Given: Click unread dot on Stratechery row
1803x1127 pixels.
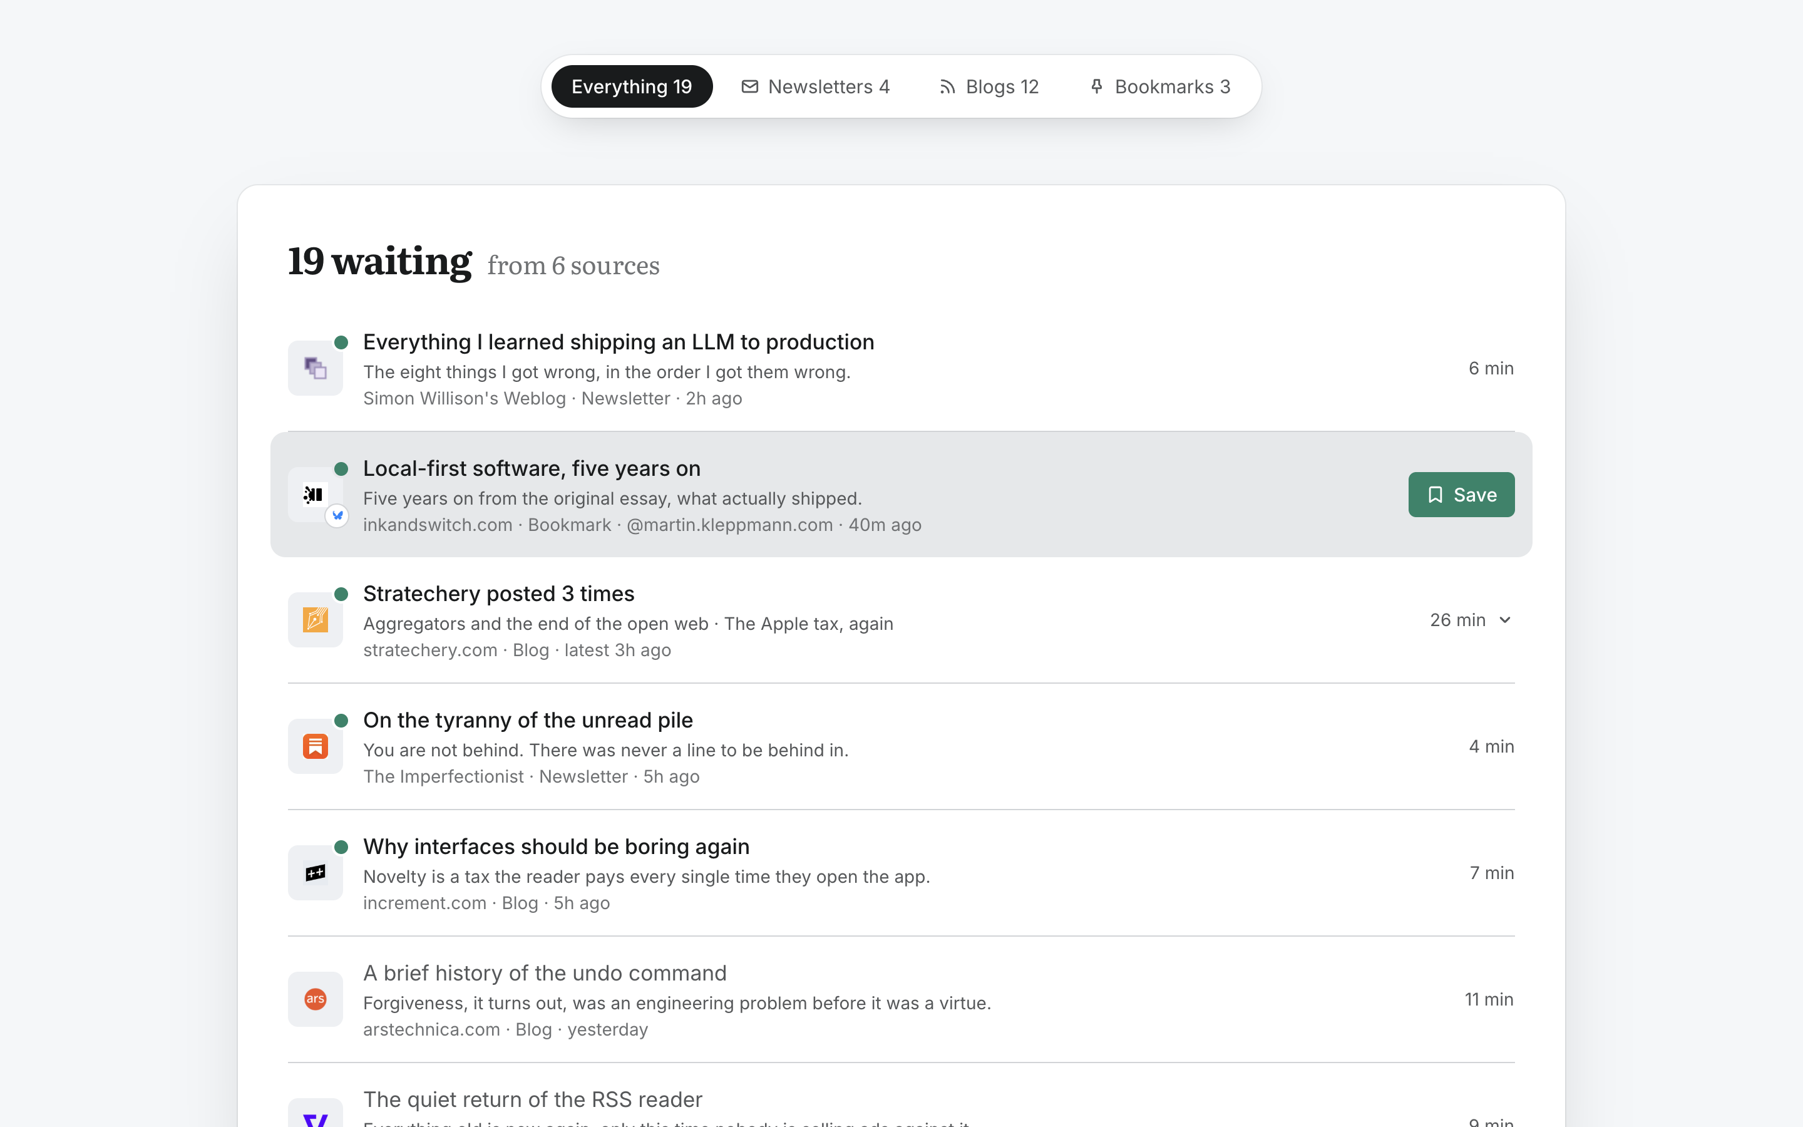Looking at the screenshot, I should (x=341, y=594).
